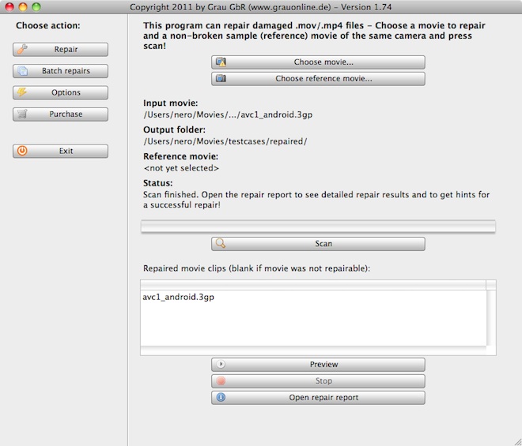Screen dimensions: 522x446
Task: Close the window with red button
Action: (x=9, y=6)
